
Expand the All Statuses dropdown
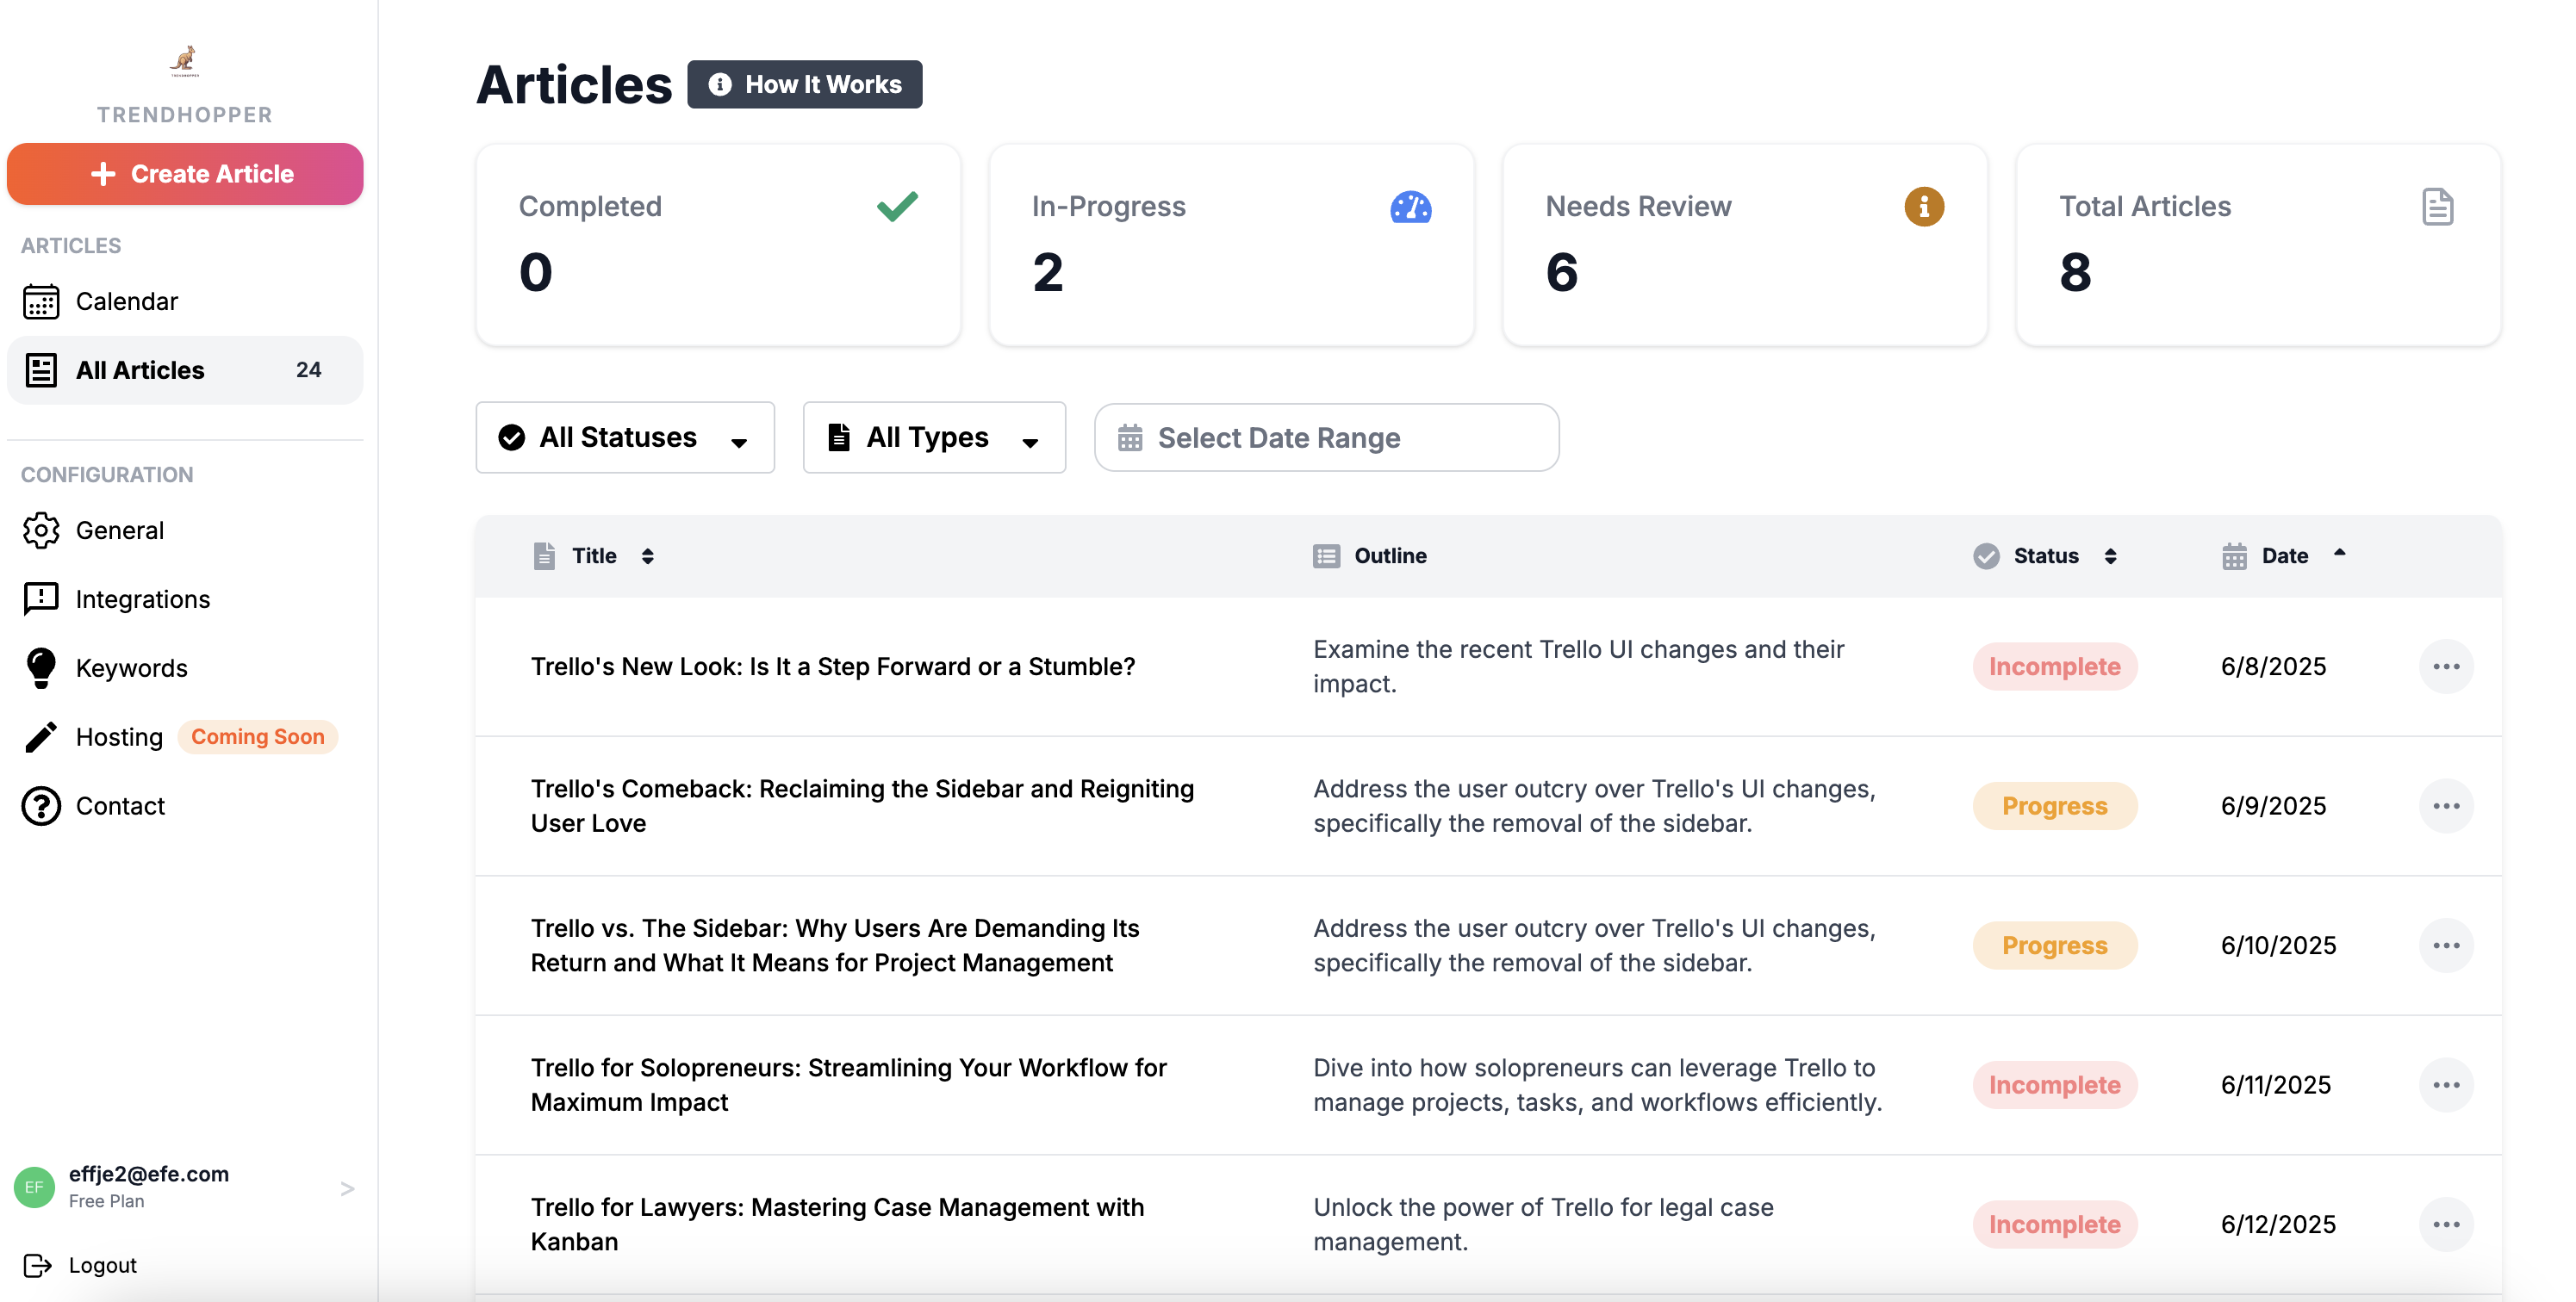(x=625, y=437)
